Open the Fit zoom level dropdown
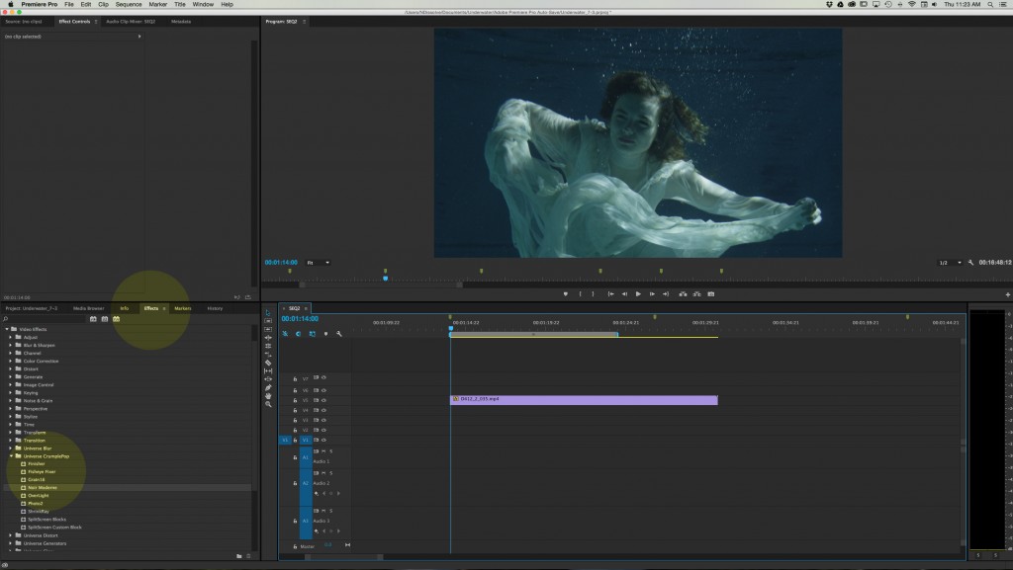The height and width of the screenshot is (570, 1013). click(319, 263)
